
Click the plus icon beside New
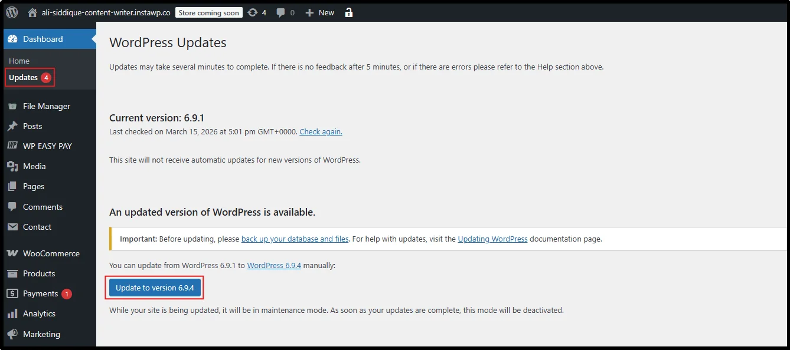tap(309, 12)
